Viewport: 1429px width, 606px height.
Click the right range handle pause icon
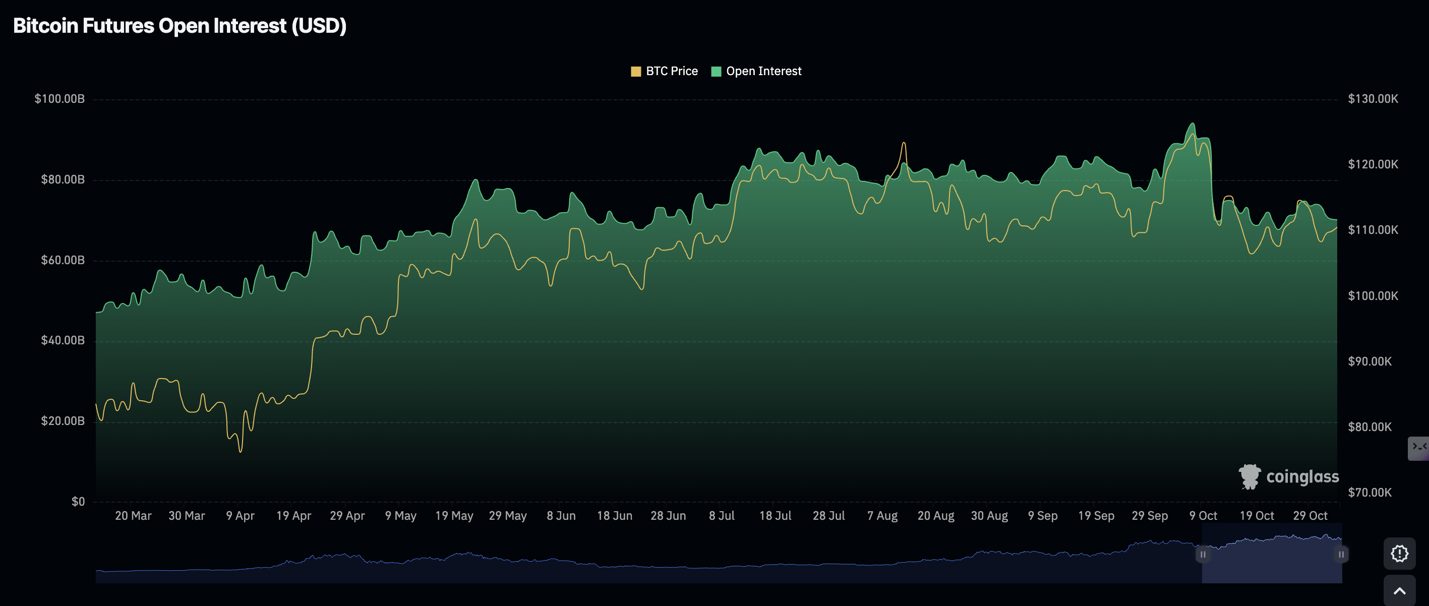(1341, 555)
